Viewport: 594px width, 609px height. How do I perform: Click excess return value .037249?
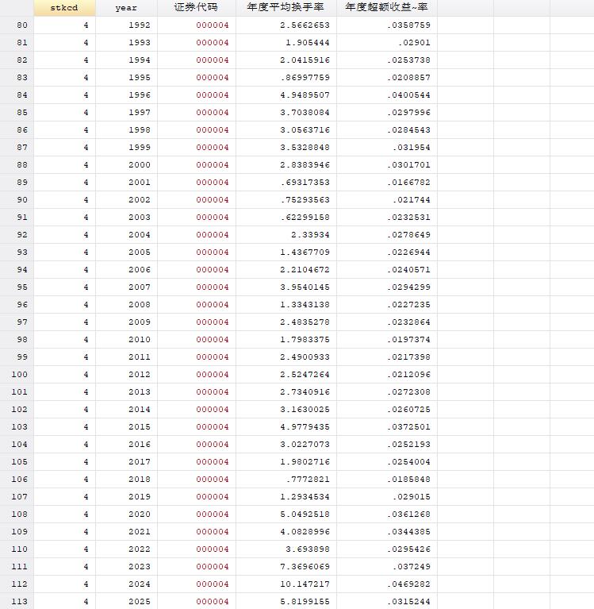click(x=387, y=567)
